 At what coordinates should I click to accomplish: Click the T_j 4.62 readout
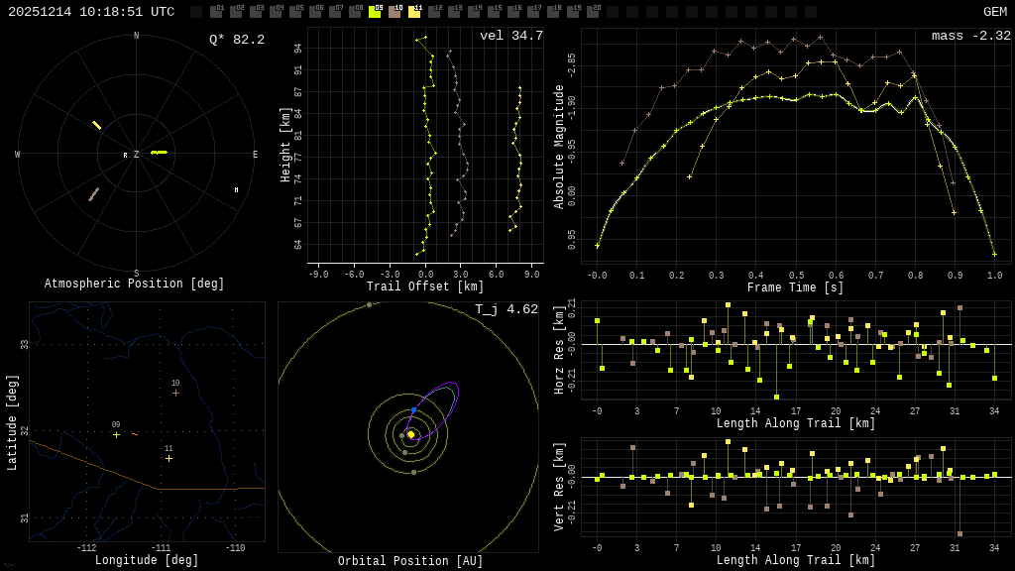point(506,309)
